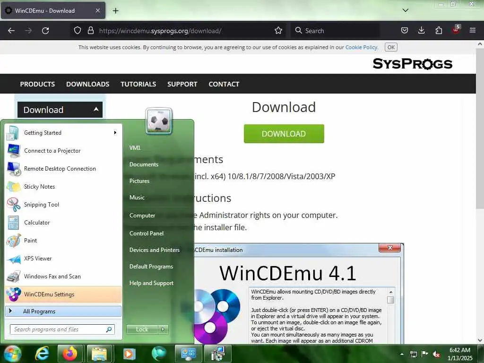
Task: Click the SysProgs logo
Action: point(412,64)
